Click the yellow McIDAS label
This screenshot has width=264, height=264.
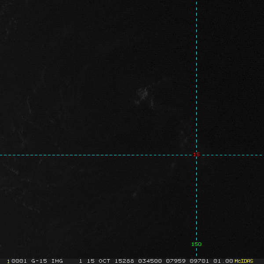pos(244,261)
